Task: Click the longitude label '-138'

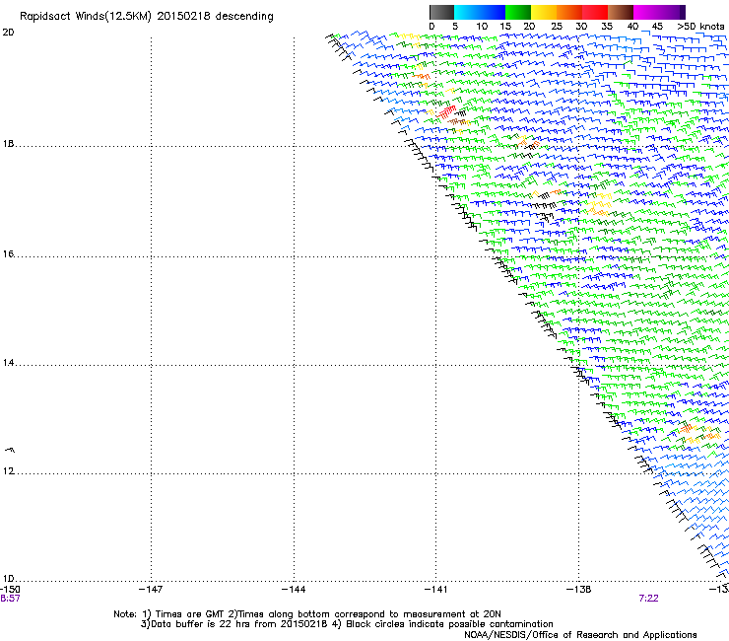Action: [579, 590]
